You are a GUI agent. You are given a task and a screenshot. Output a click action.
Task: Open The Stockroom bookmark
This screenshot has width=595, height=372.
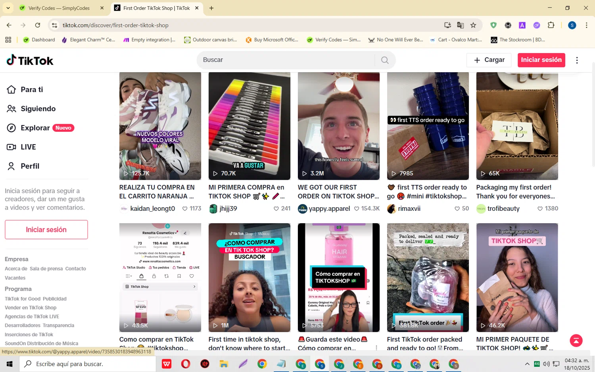tap(518, 40)
